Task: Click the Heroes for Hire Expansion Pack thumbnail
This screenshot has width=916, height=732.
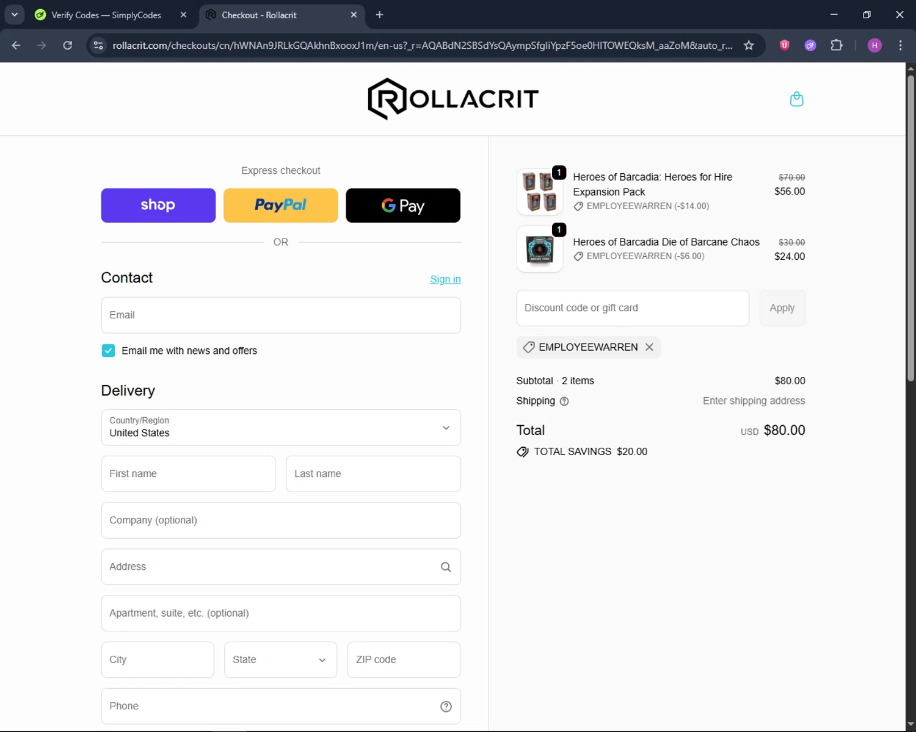Action: click(x=540, y=192)
